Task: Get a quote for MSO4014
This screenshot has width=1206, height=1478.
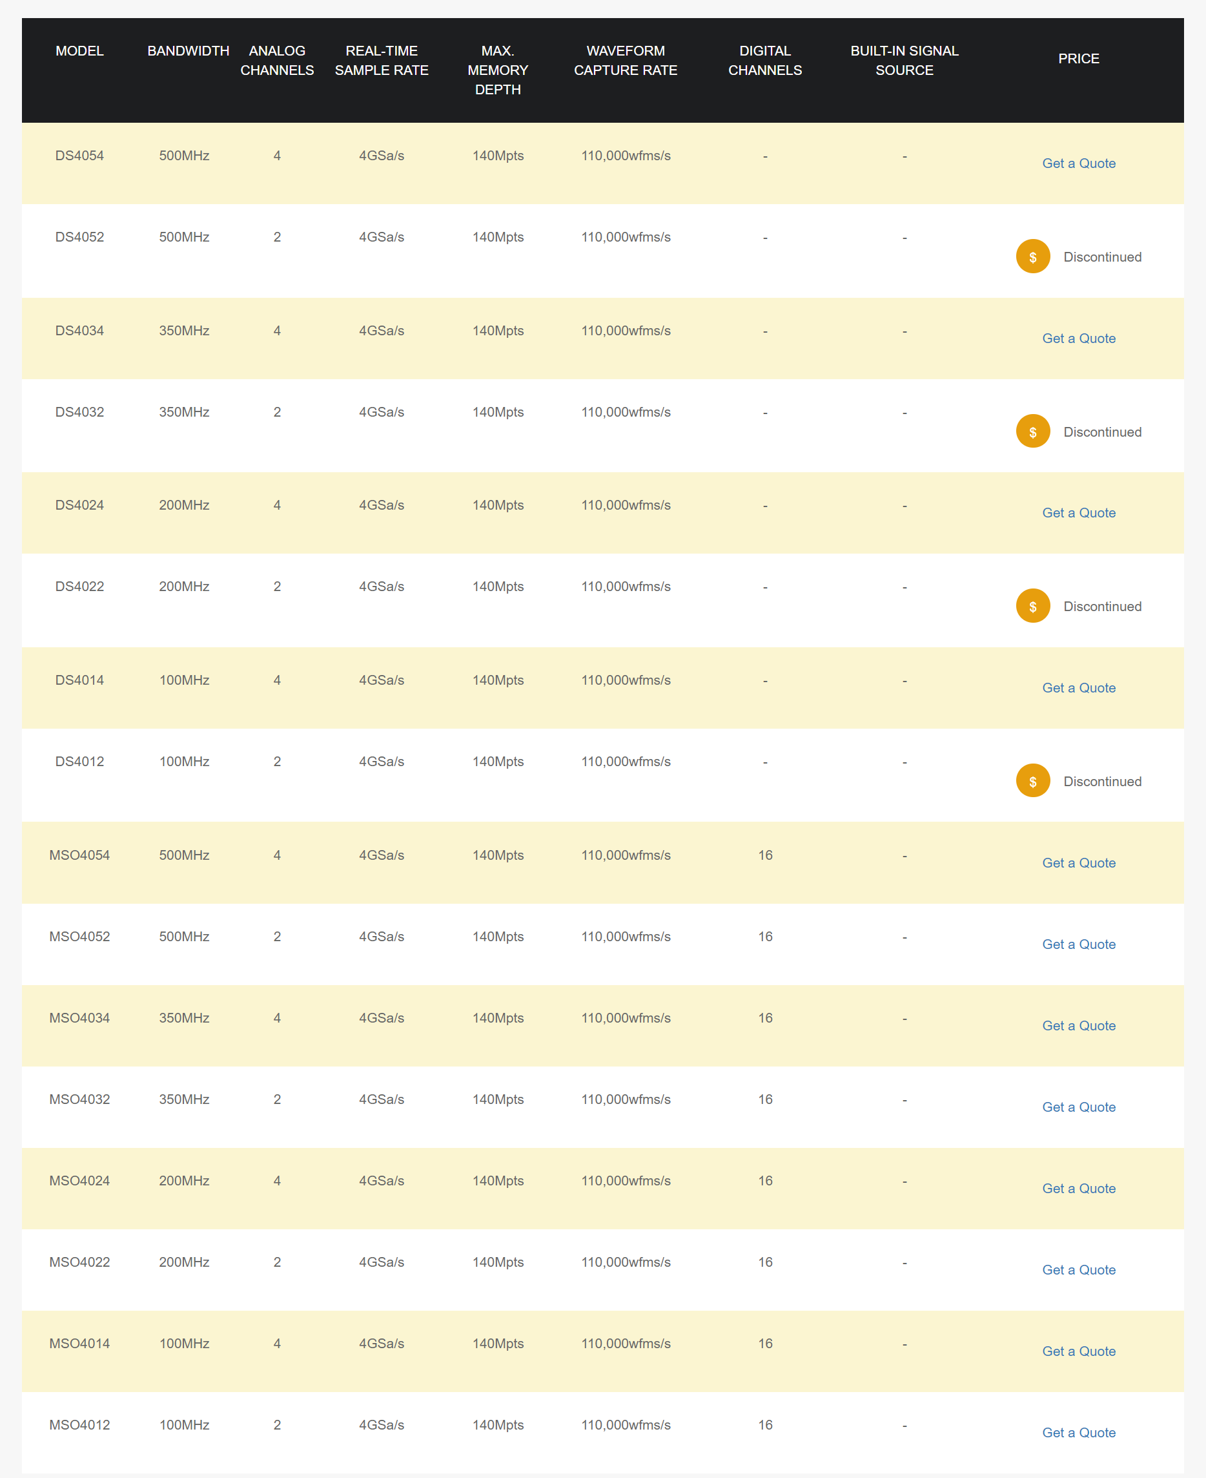Action: [1078, 1351]
